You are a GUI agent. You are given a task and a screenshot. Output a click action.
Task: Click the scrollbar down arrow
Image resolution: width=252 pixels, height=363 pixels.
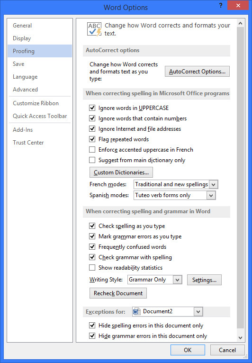(x=241, y=338)
